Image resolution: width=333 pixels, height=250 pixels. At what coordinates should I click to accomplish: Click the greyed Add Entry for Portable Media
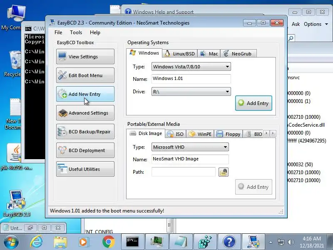253,187
